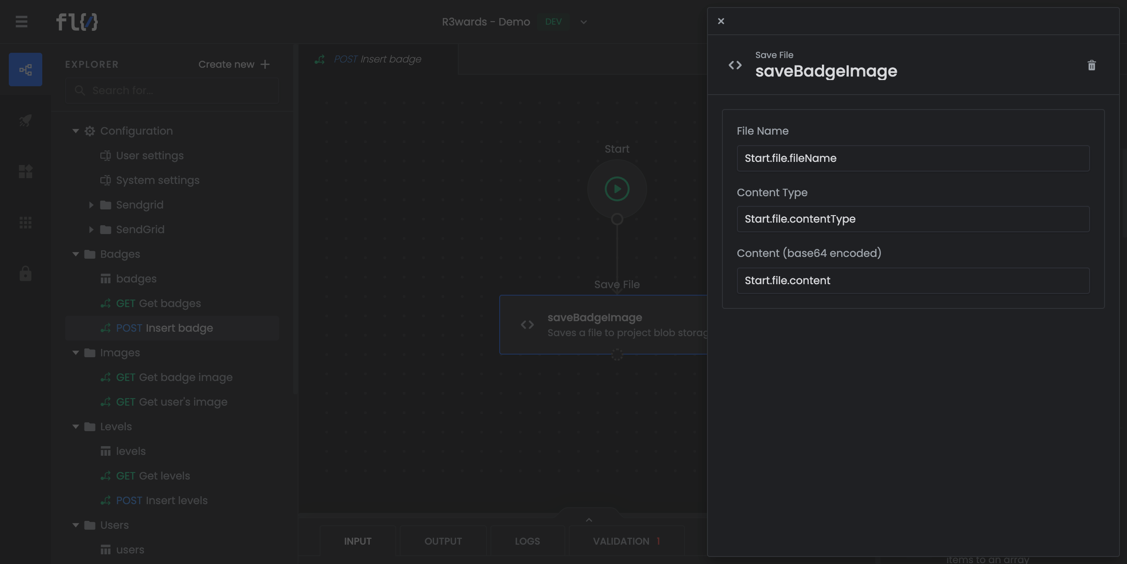Open the apps grid sidebar icon
1127x564 pixels.
26,223
